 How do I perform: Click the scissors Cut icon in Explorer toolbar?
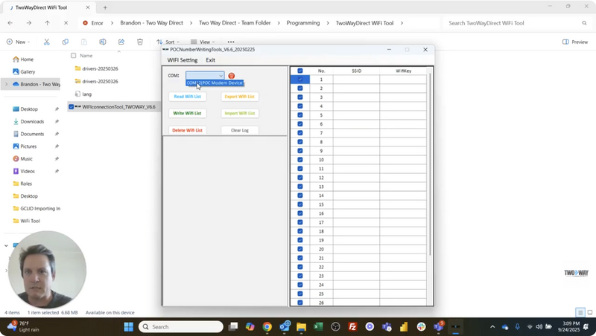click(47, 42)
